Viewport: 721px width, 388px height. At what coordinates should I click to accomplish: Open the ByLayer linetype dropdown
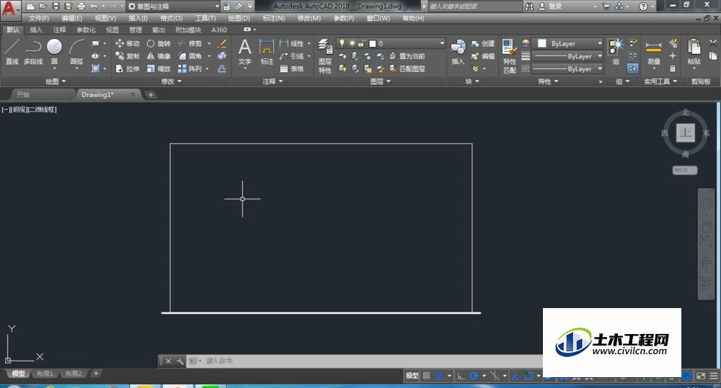567,69
